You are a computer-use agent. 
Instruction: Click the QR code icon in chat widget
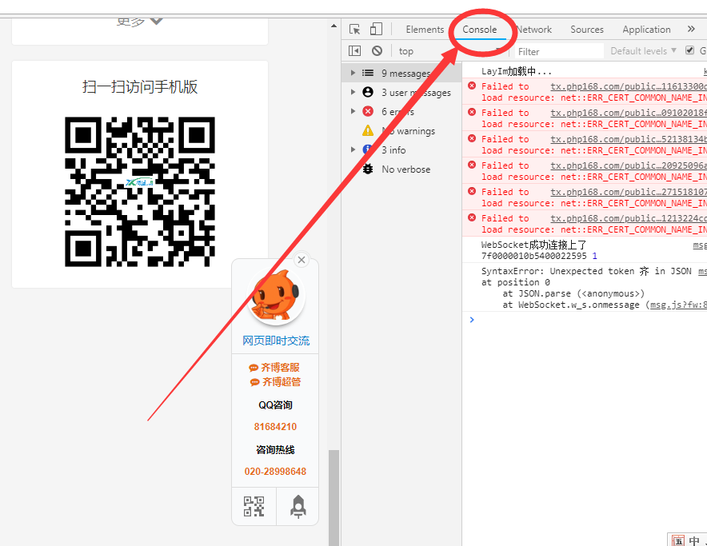[x=254, y=506]
